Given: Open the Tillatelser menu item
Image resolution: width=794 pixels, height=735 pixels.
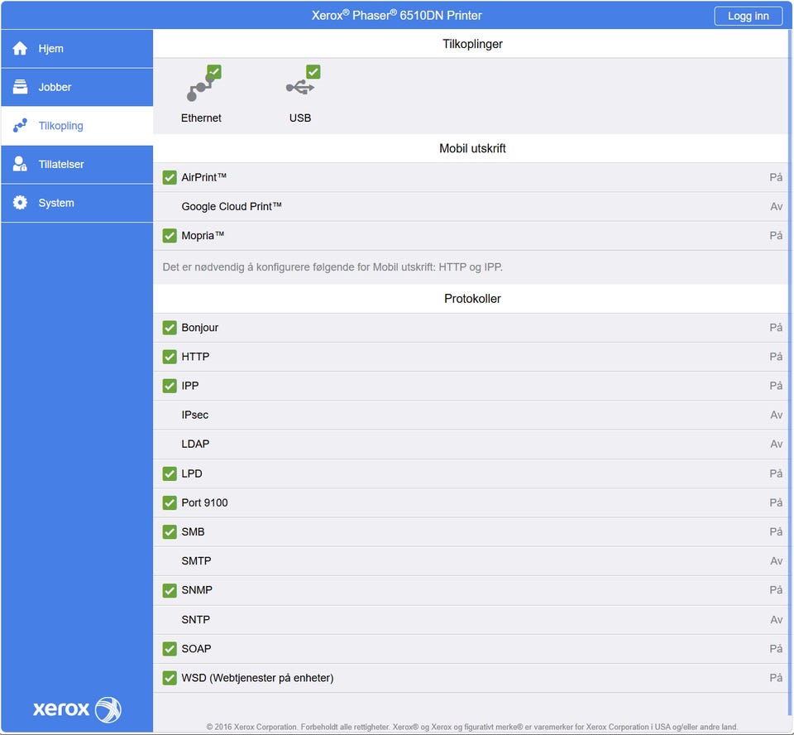Looking at the screenshot, I should [x=77, y=164].
